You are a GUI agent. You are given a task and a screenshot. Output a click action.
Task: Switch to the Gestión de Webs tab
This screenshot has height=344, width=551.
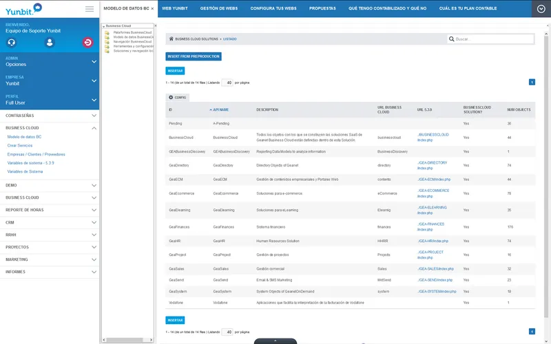point(219,8)
